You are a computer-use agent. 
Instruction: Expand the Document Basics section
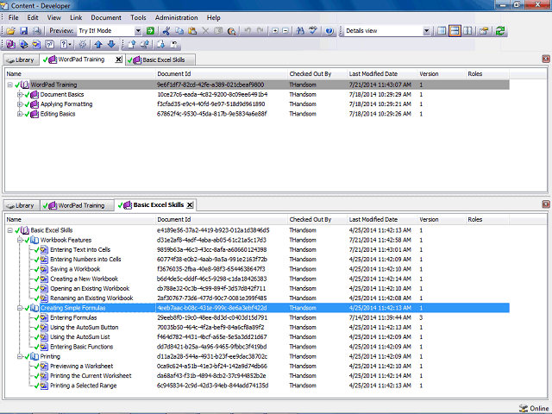(x=20, y=95)
